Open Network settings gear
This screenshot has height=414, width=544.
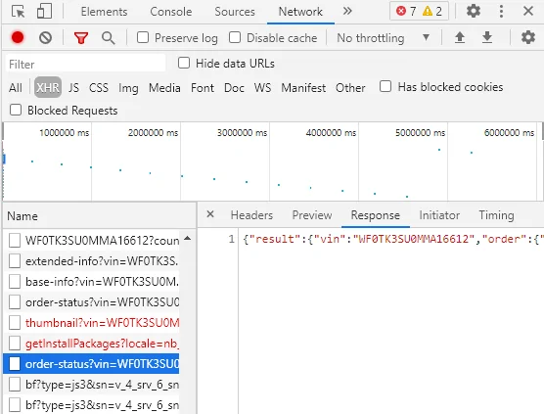click(x=528, y=37)
